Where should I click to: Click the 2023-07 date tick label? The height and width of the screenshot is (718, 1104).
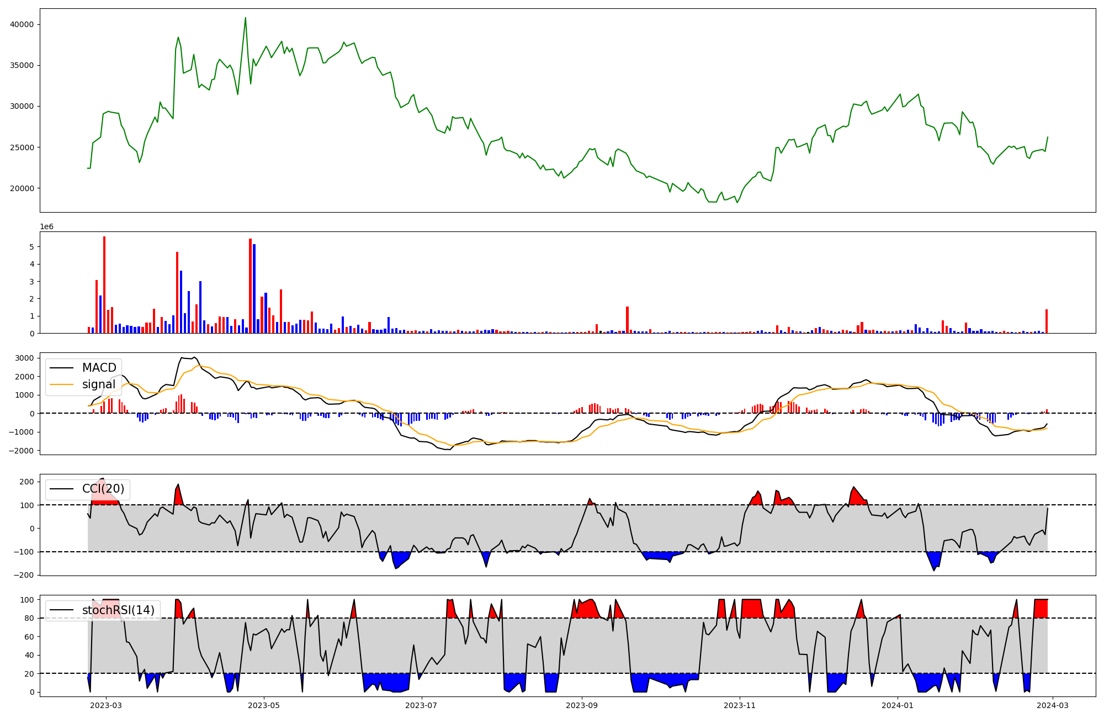(422, 705)
